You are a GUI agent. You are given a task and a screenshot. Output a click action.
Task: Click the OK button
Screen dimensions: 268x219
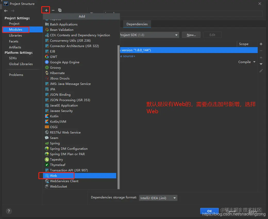coord(209,211)
